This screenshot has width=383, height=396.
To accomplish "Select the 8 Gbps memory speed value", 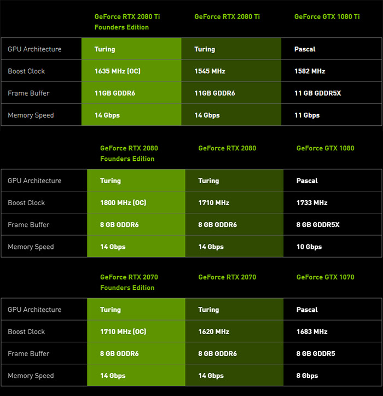I will 307,376.
